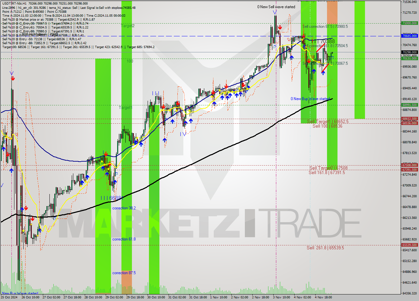
Task: Click the green 71000.000 price tag
Action: tap(410, 23)
